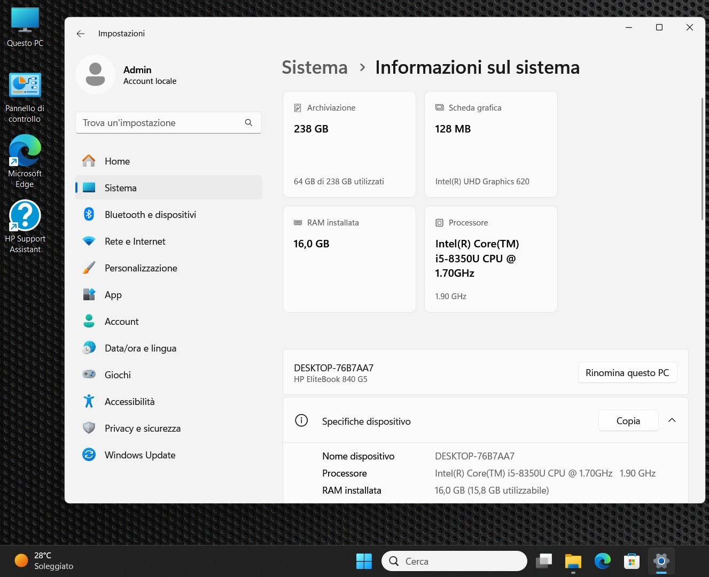This screenshot has width=709, height=577.
Task: Open Data/ora e lingua settings
Action: click(x=168, y=348)
